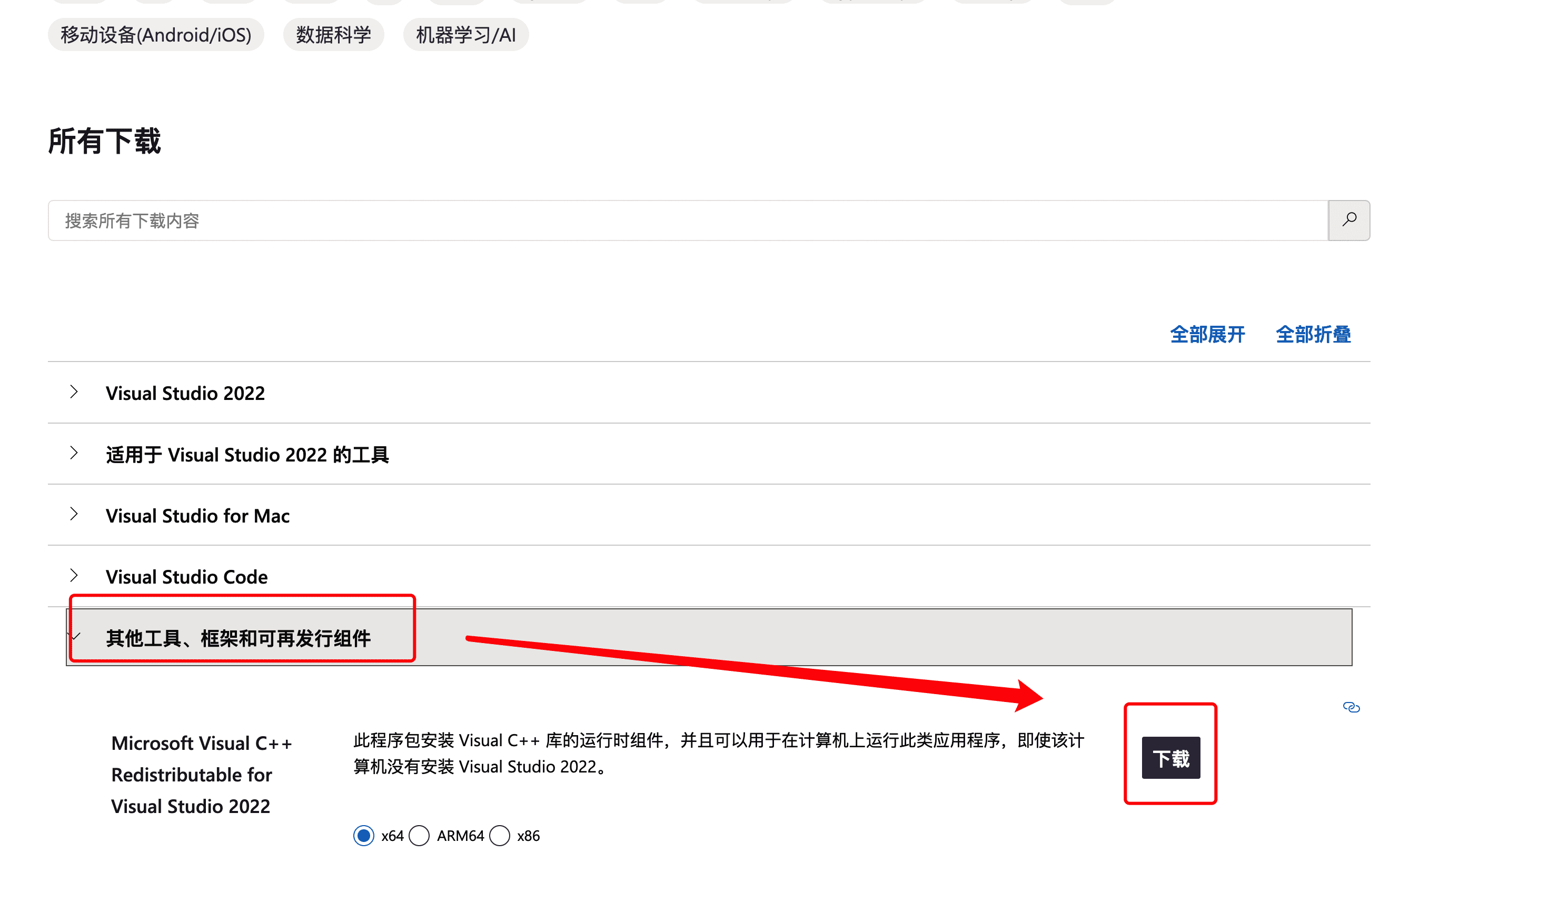
Task: Filter by 移动设备(Android/iOS) tag
Action: [156, 35]
